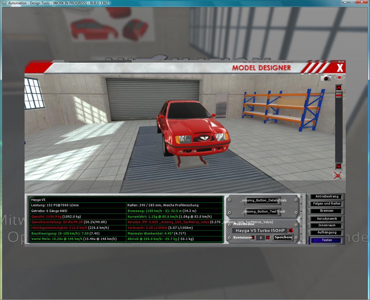Click the crossed-out eye icon
This screenshot has width=370, height=300.
338,175
